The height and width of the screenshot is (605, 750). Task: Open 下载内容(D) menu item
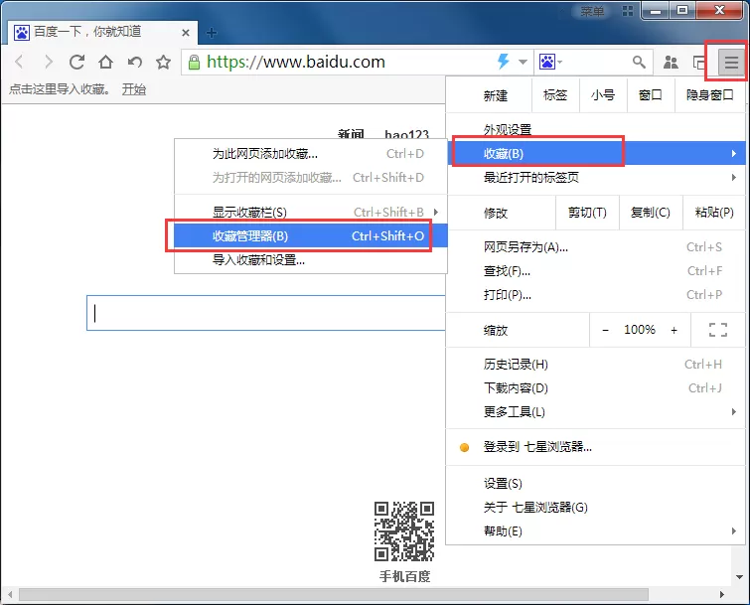(x=595, y=387)
